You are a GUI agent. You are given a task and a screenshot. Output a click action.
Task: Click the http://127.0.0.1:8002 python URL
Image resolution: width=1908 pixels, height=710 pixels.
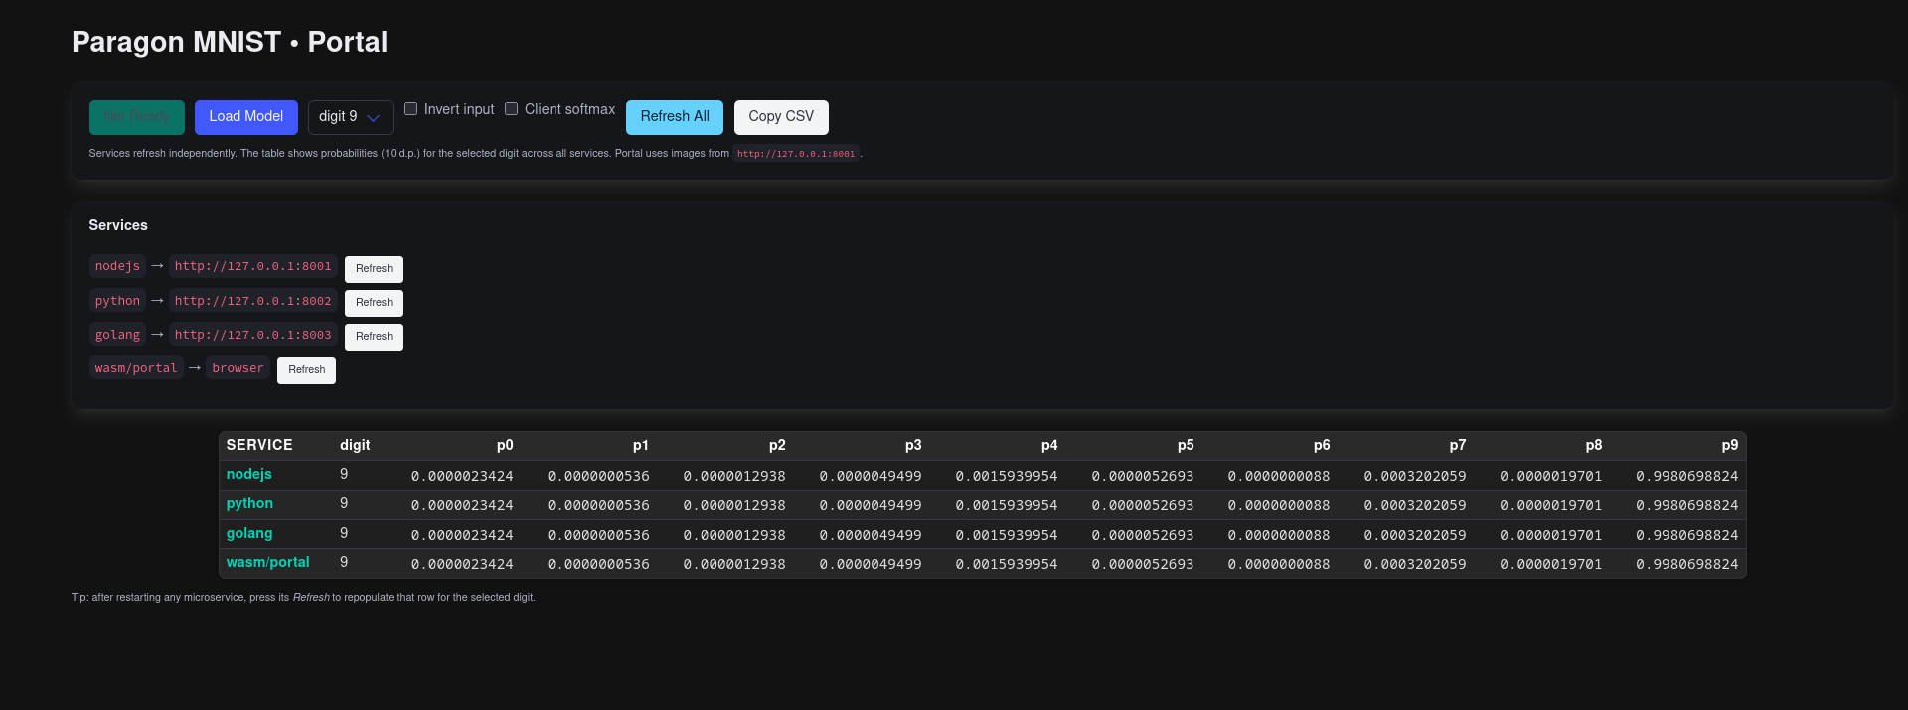click(x=253, y=301)
